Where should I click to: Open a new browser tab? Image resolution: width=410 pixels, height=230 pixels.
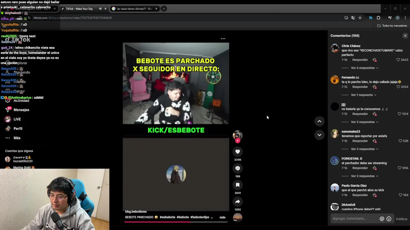tap(164, 9)
